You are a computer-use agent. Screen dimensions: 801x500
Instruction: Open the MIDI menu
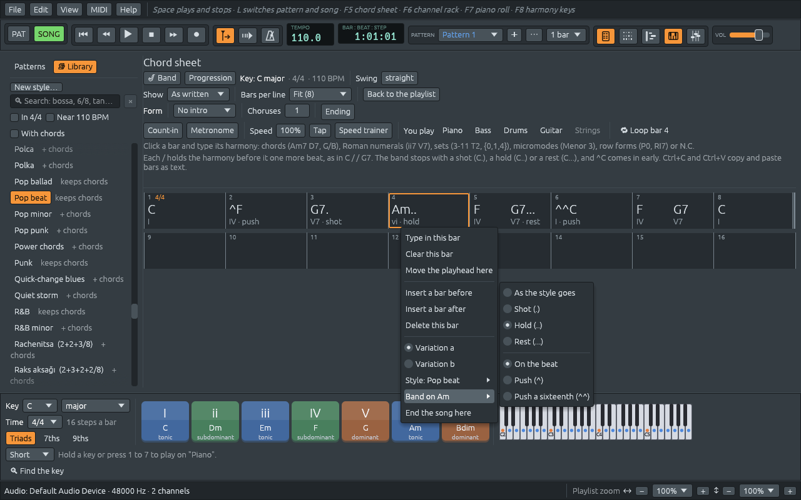pos(99,9)
